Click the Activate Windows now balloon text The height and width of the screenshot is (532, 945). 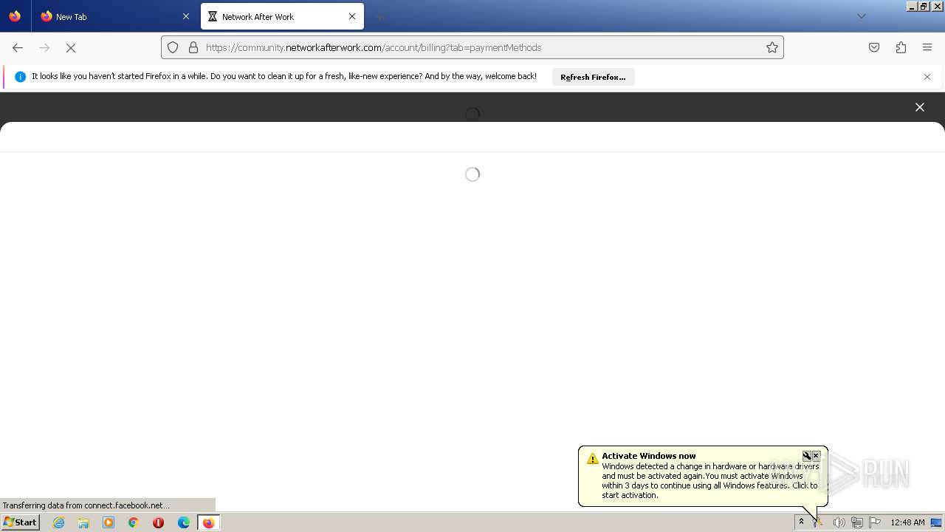pyautogui.click(x=648, y=456)
